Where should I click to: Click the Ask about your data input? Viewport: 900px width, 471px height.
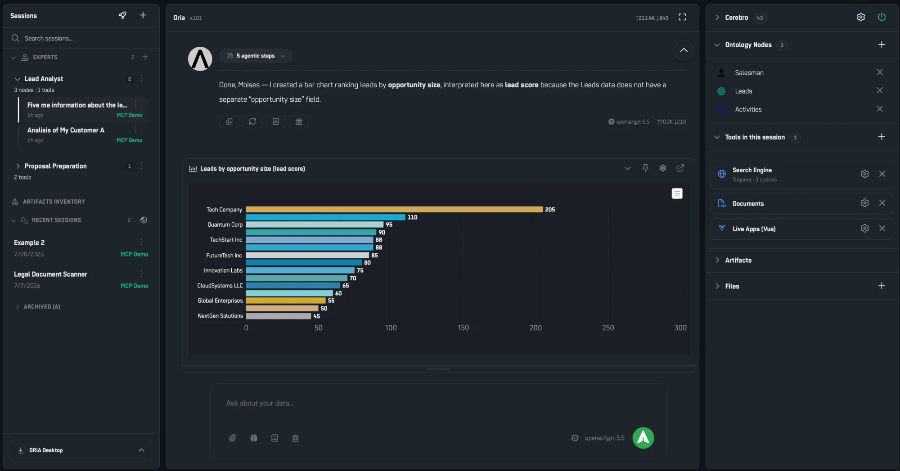click(438, 403)
